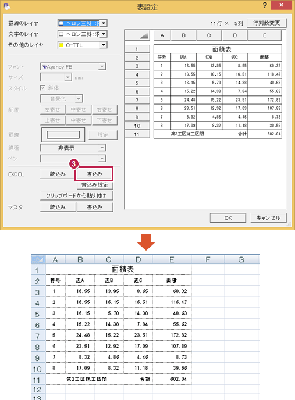Click the app icon in title bar
The height and width of the screenshot is (400, 295).
coord(7,6)
